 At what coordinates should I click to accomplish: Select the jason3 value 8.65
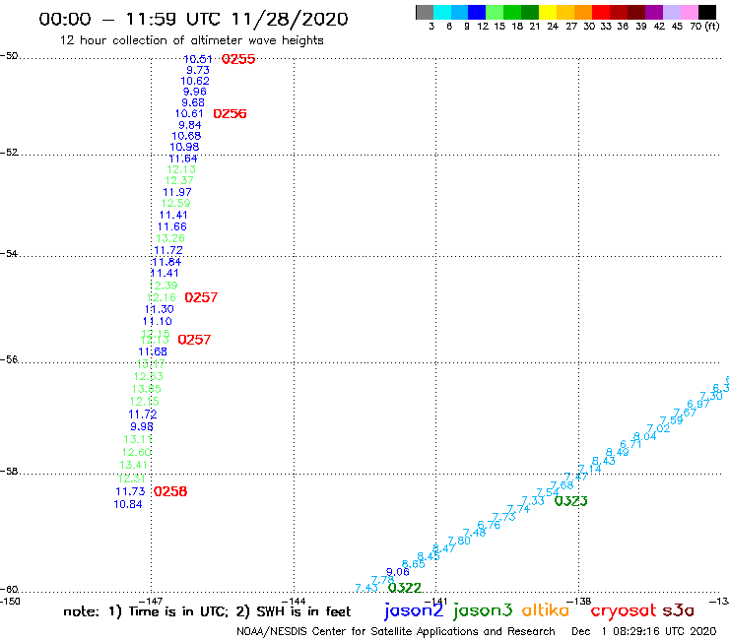[x=414, y=564]
